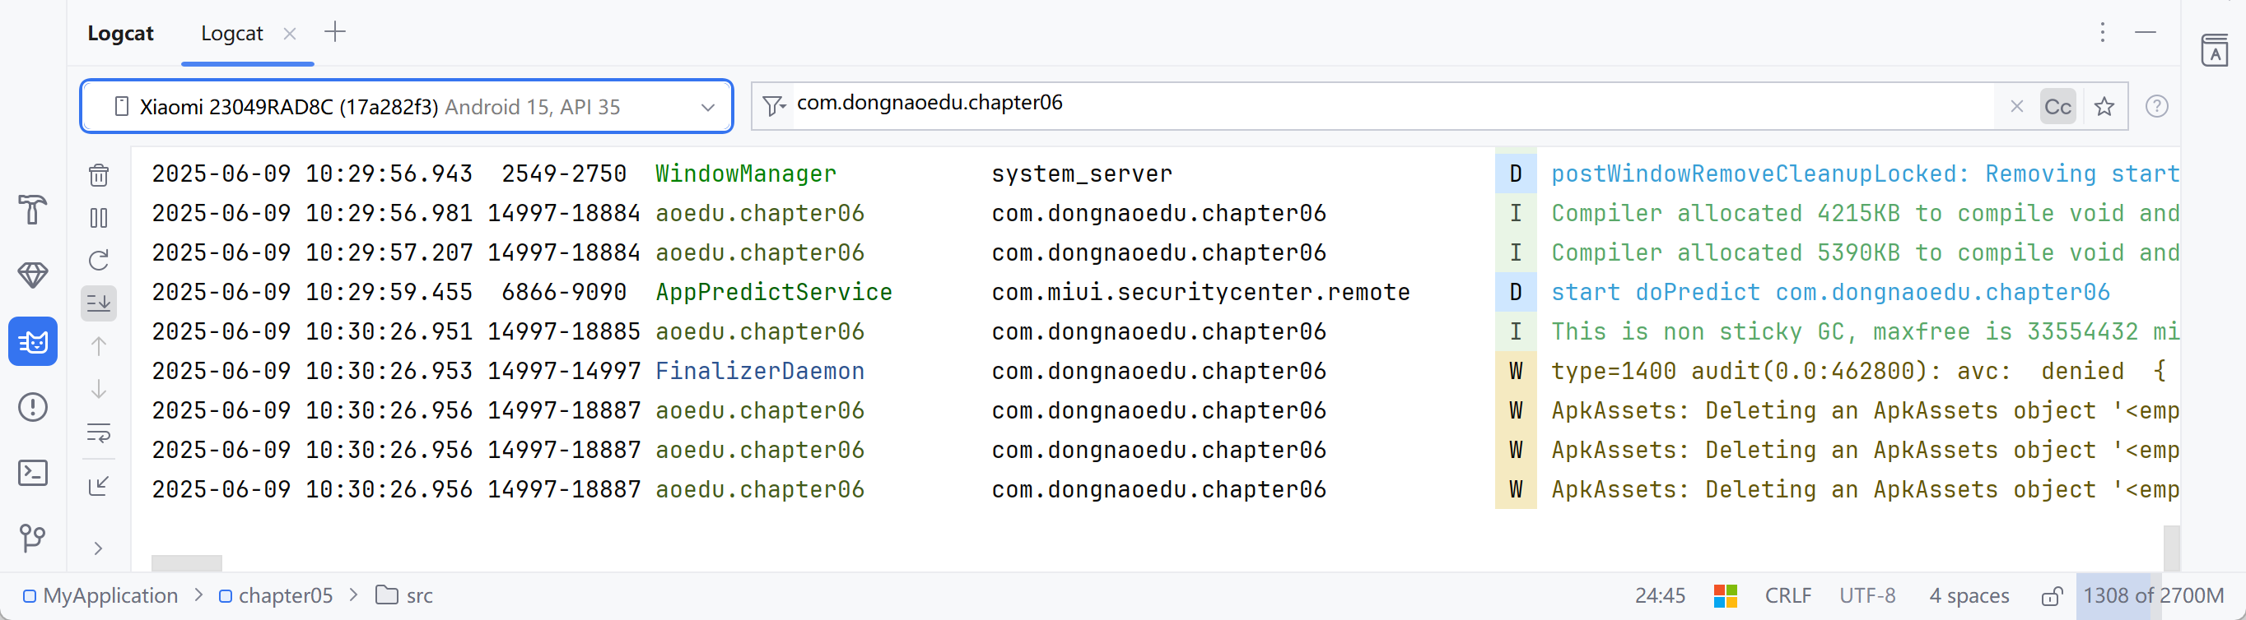
Task: Toggle match case Cc button
Action: (x=2057, y=106)
